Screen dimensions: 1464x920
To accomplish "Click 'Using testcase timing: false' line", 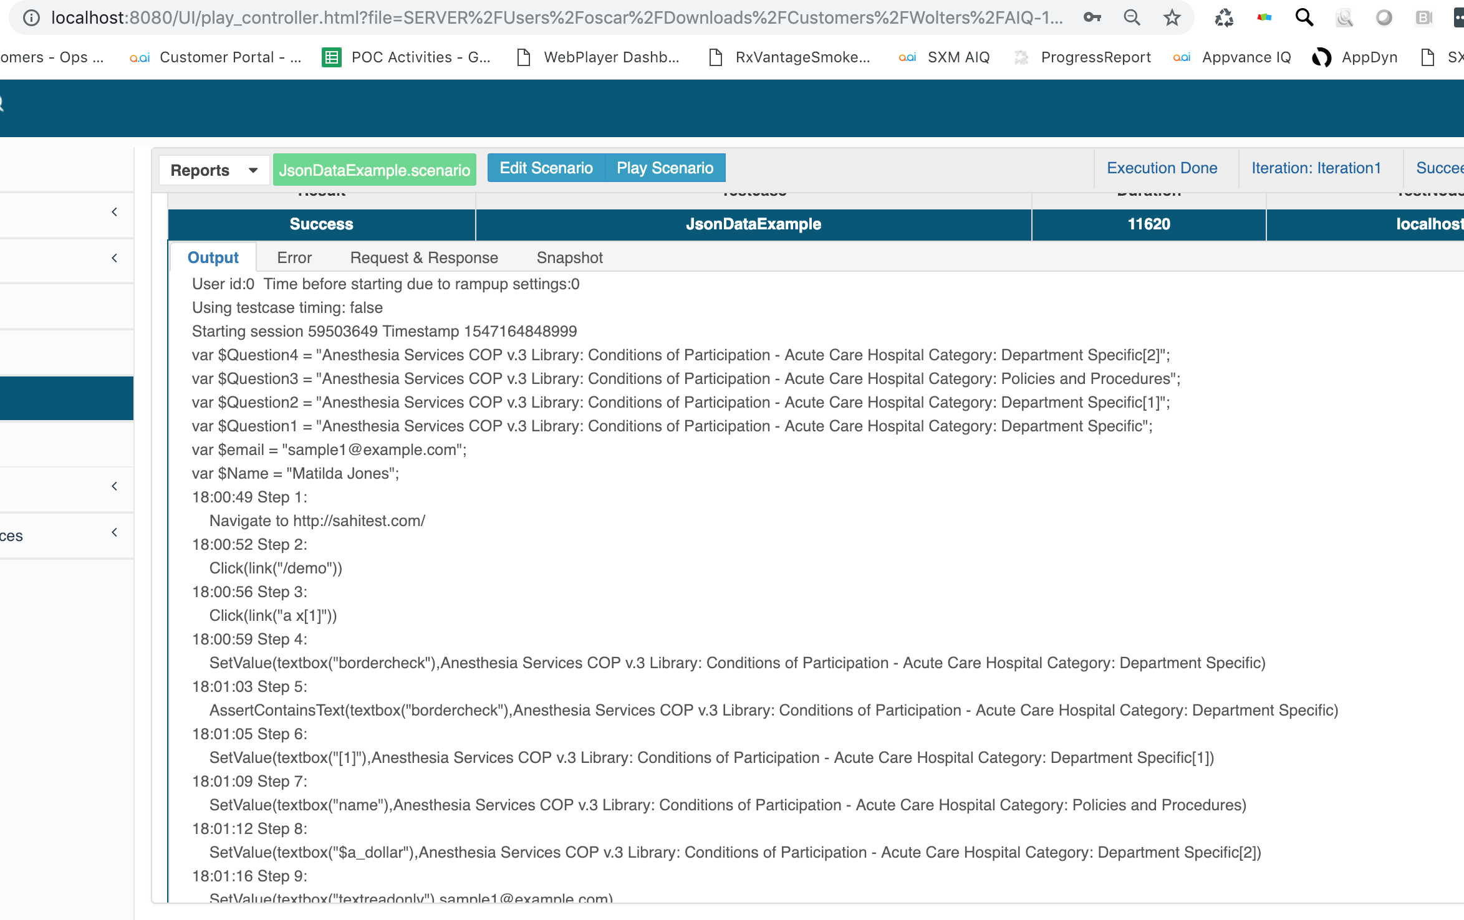I will (287, 308).
